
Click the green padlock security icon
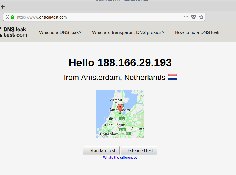[12, 17]
